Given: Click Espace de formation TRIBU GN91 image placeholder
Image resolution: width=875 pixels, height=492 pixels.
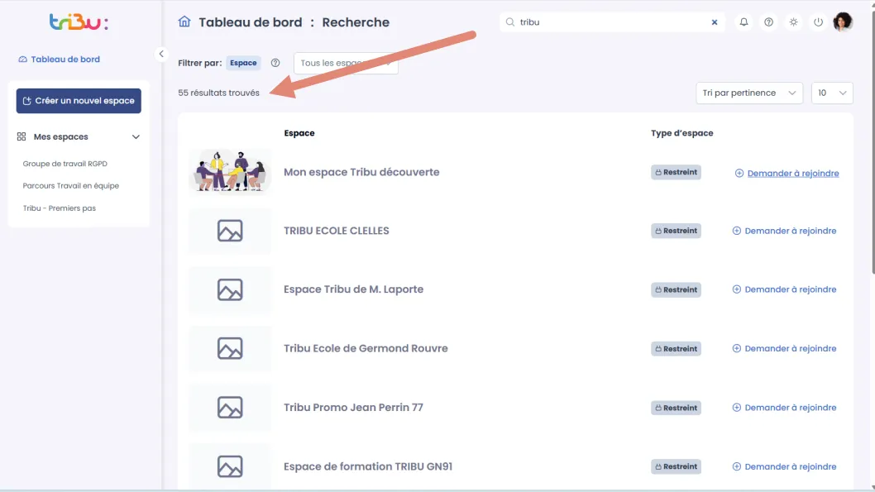Looking at the screenshot, I should pyautogui.click(x=230, y=467).
